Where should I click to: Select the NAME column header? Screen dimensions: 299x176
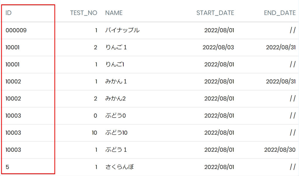coord(114,13)
